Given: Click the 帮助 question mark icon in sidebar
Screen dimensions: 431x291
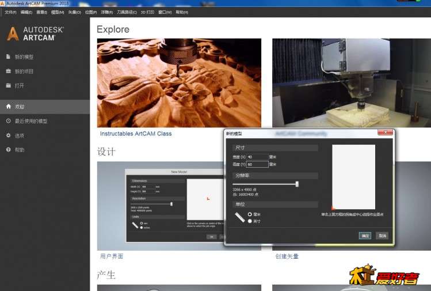Looking at the screenshot, I should pyautogui.click(x=8, y=149).
